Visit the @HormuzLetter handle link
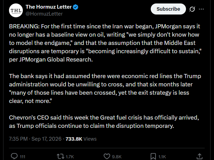The width and height of the screenshot is (214, 160). tap(44, 14)
